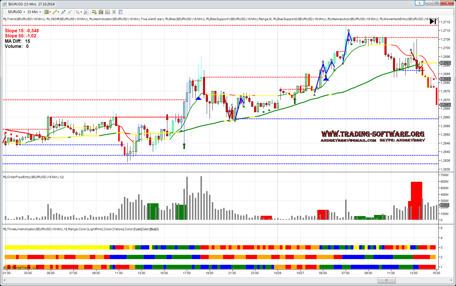456x286 pixels.
Task: Click the boxed magnifier toolbar icon
Action: tap(86, 12)
